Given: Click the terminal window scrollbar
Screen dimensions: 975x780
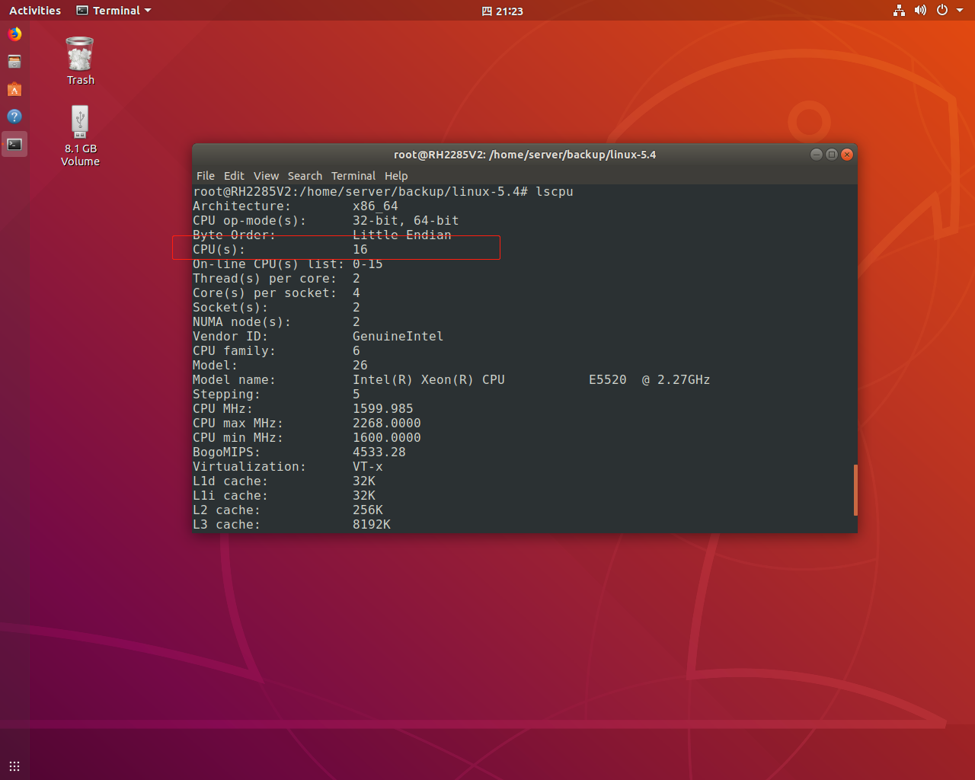Looking at the screenshot, I should click(855, 491).
